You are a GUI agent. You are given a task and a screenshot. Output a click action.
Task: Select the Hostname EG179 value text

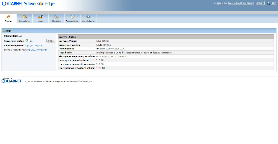click(19, 36)
